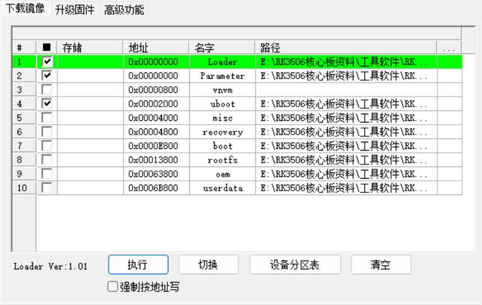482x305 pixels.
Task: Click the 执行 button
Action: 138,265
